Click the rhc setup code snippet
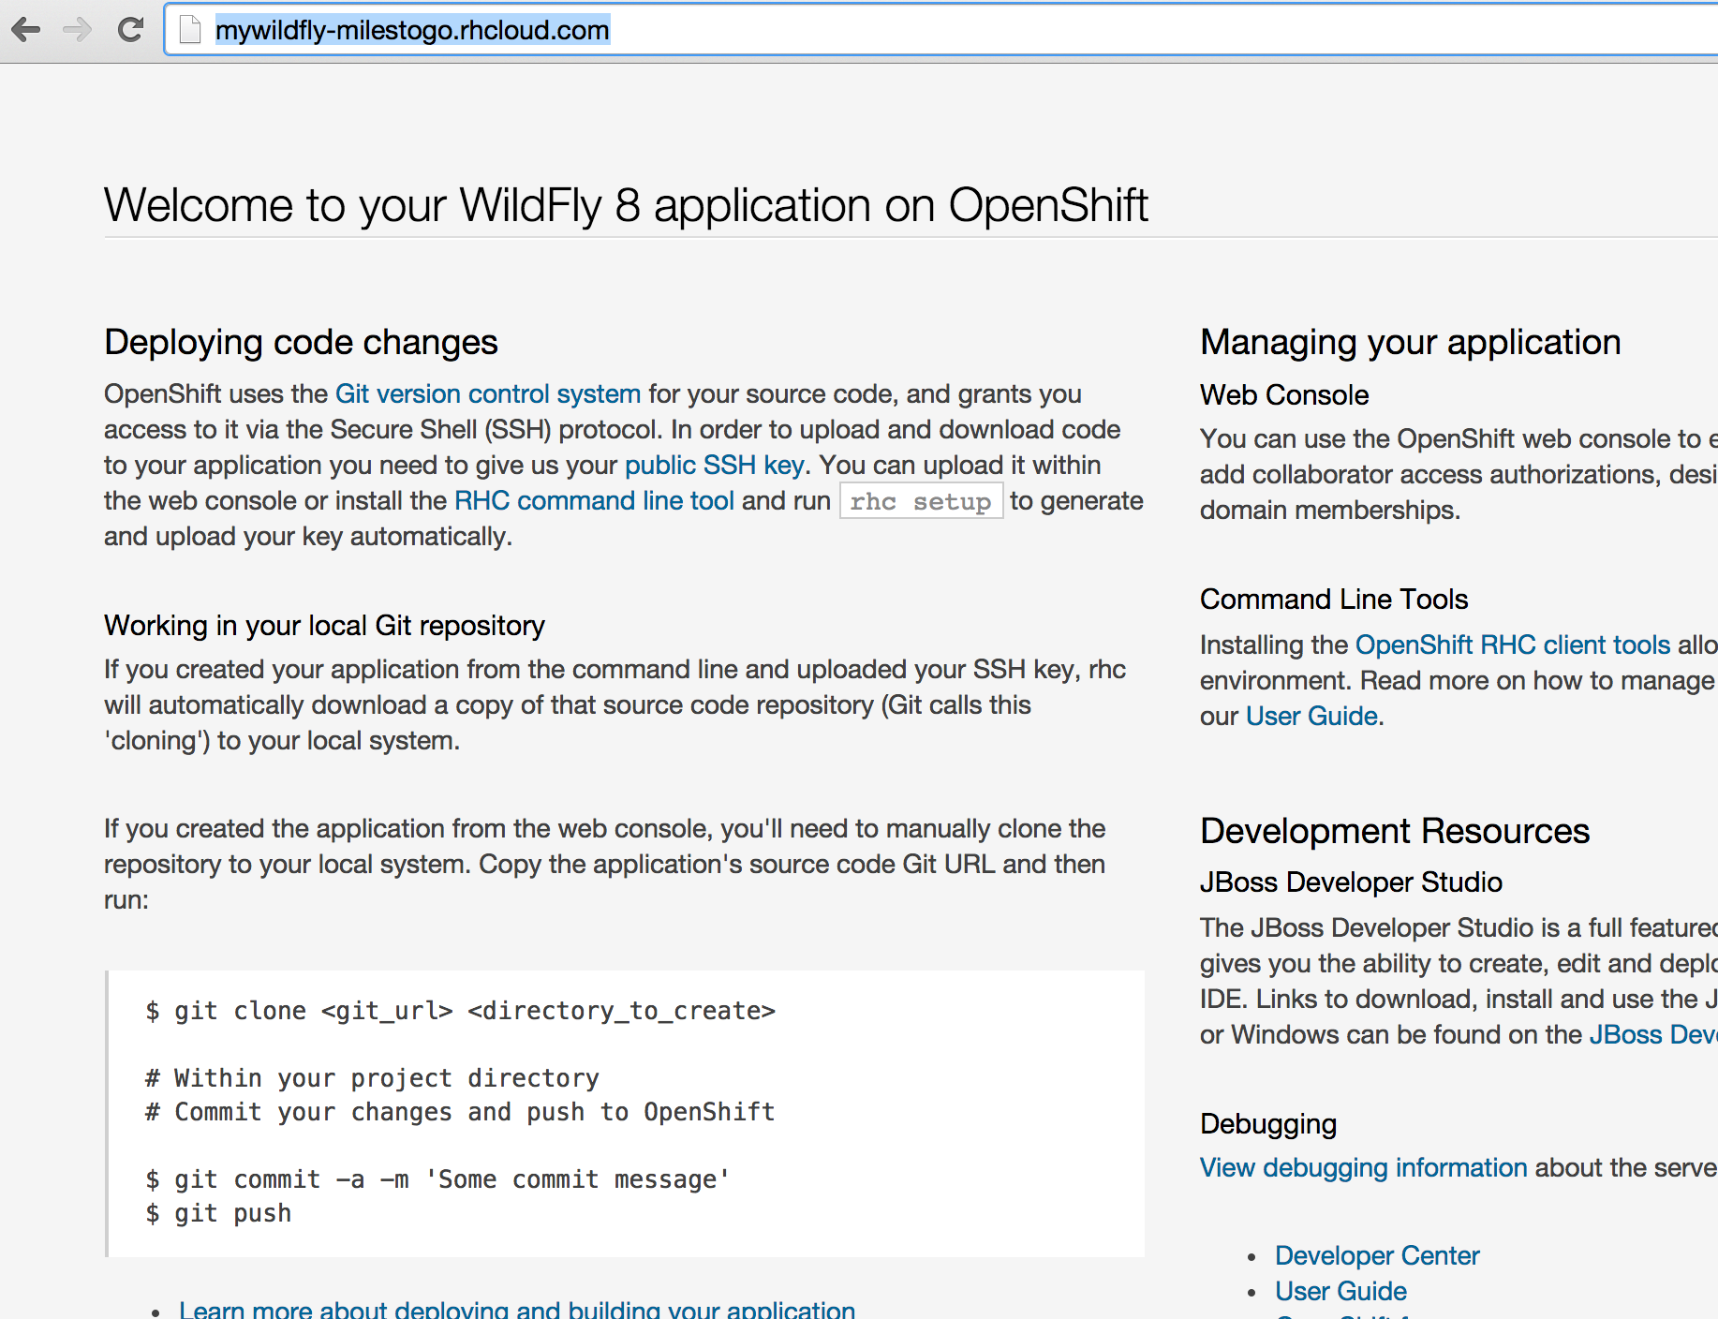 (x=921, y=500)
